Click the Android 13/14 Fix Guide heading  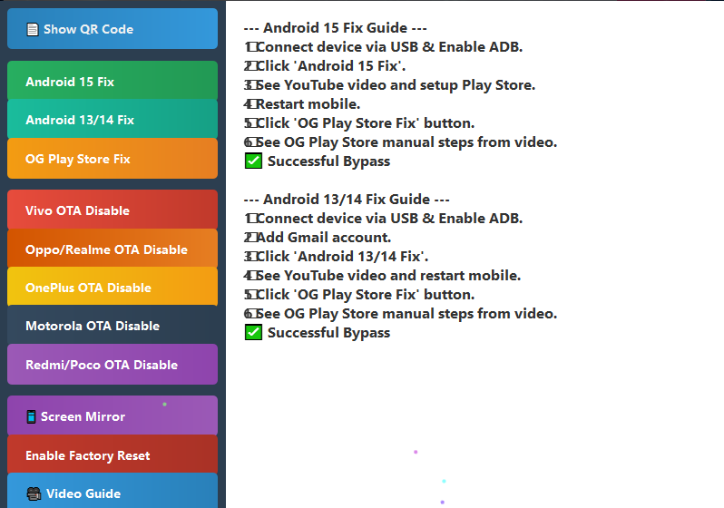click(347, 200)
